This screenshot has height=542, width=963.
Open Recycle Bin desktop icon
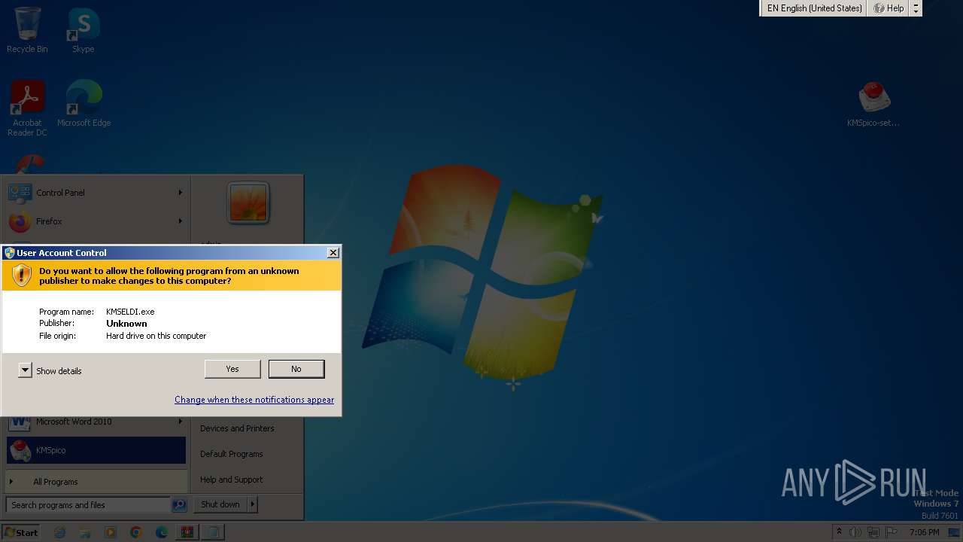pyautogui.click(x=27, y=30)
